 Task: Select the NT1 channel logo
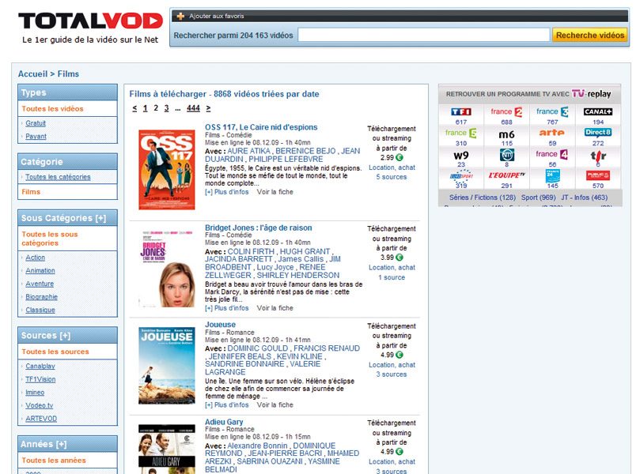click(x=506, y=155)
